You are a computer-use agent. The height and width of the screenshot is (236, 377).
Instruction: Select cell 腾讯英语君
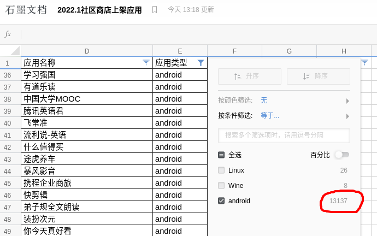tap(87, 111)
